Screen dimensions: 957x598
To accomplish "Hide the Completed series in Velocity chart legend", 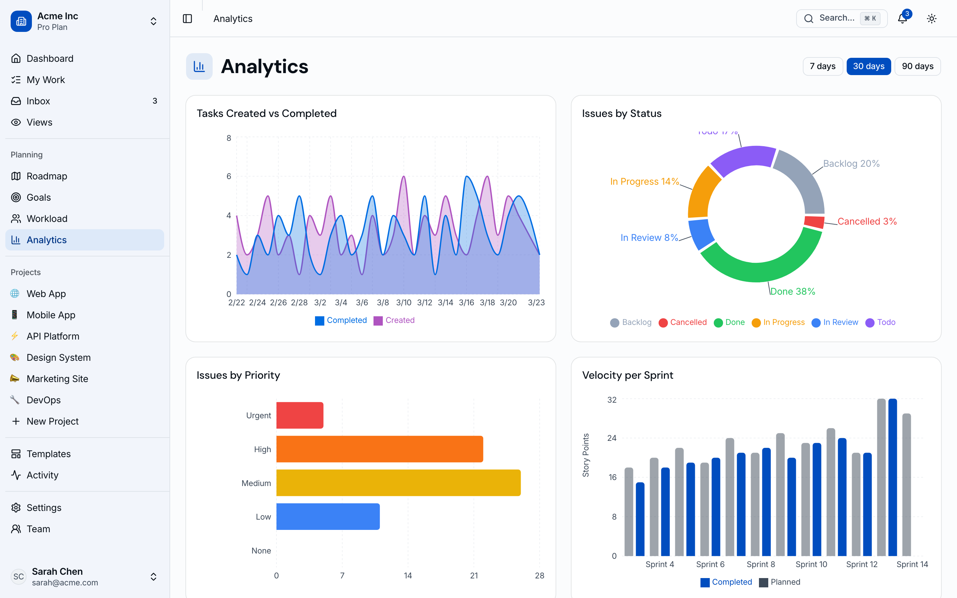I will click(726, 582).
